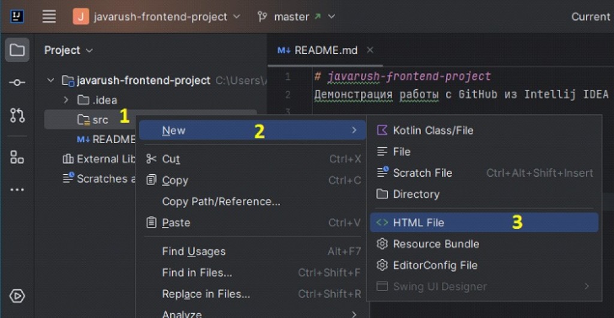Image resolution: width=614 pixels, height=318 pixels.
Task: Select Directory from New submenu
Action: click(484, 194)
